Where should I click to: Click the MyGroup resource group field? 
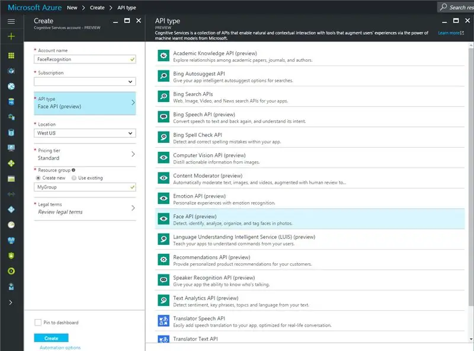[85, 187]
